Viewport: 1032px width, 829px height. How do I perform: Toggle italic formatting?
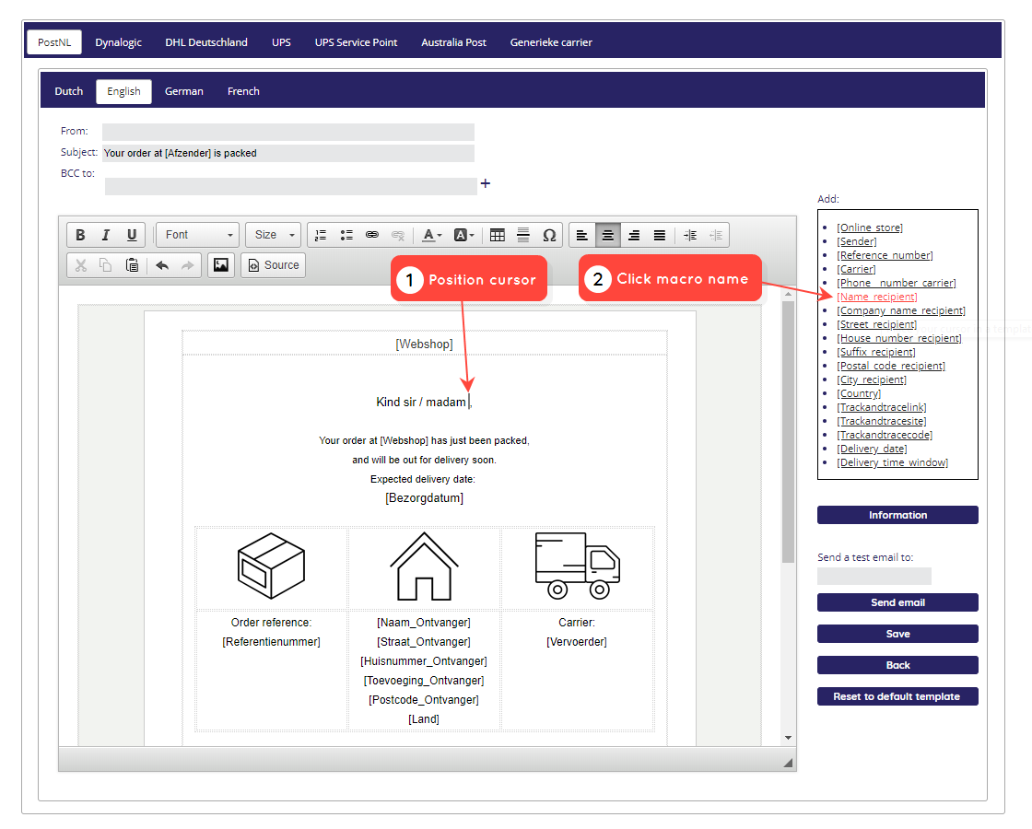(x=106, y=235)
